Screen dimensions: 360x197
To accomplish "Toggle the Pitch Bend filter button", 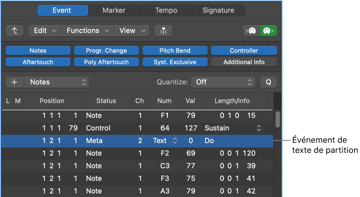I will coord(175,51).
